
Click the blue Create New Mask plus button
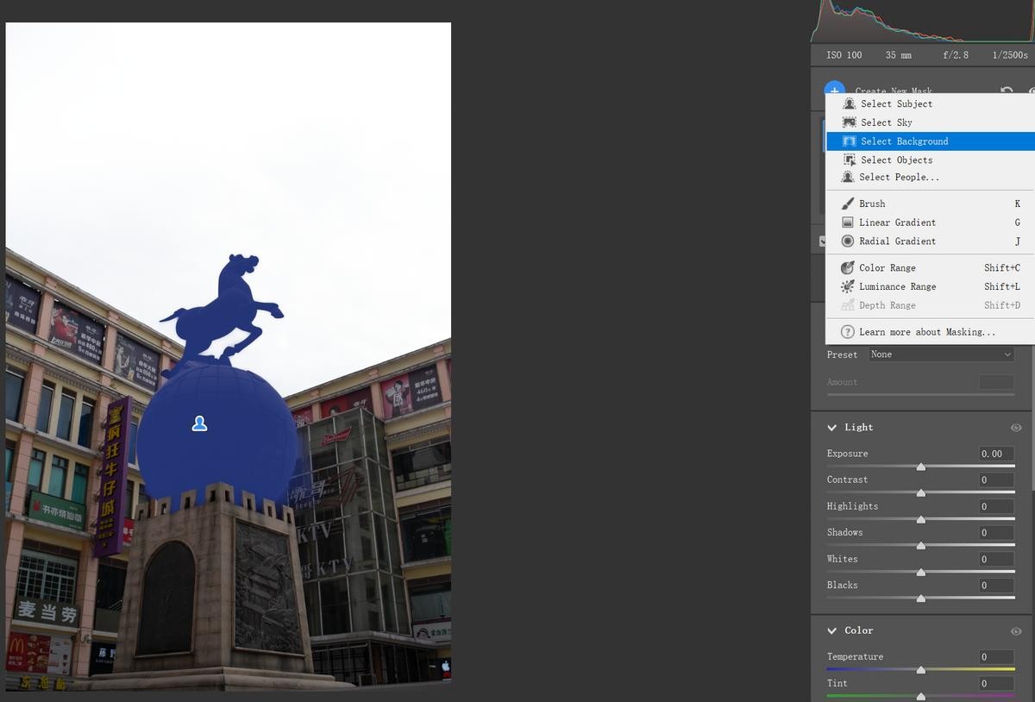click(x=833, y=88)
